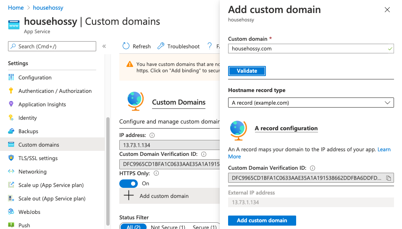
Task: Click the plus icon for Add custom domain
Action: pos(129,196)
